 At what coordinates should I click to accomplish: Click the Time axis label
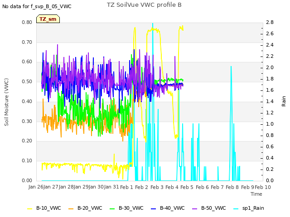coord(256,194)
